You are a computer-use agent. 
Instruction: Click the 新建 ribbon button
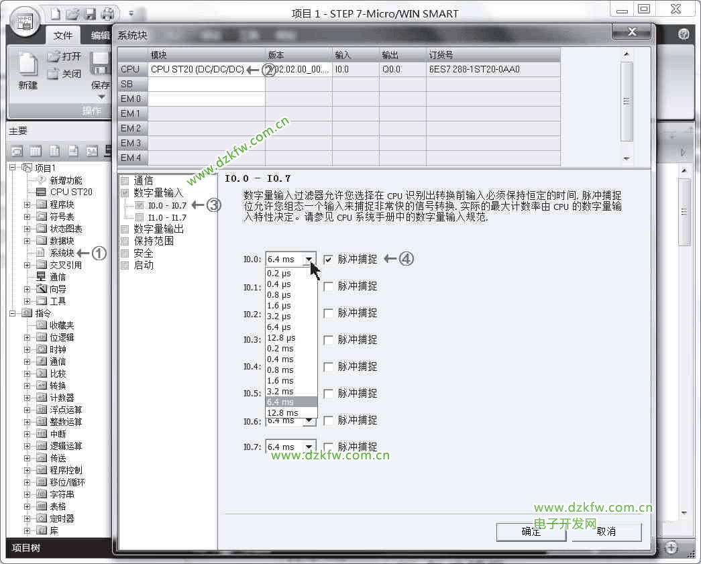(x=28, y=70)
